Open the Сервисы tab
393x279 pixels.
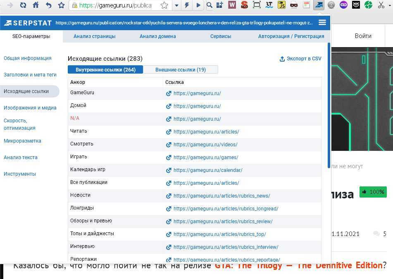(x=221, y=36)
